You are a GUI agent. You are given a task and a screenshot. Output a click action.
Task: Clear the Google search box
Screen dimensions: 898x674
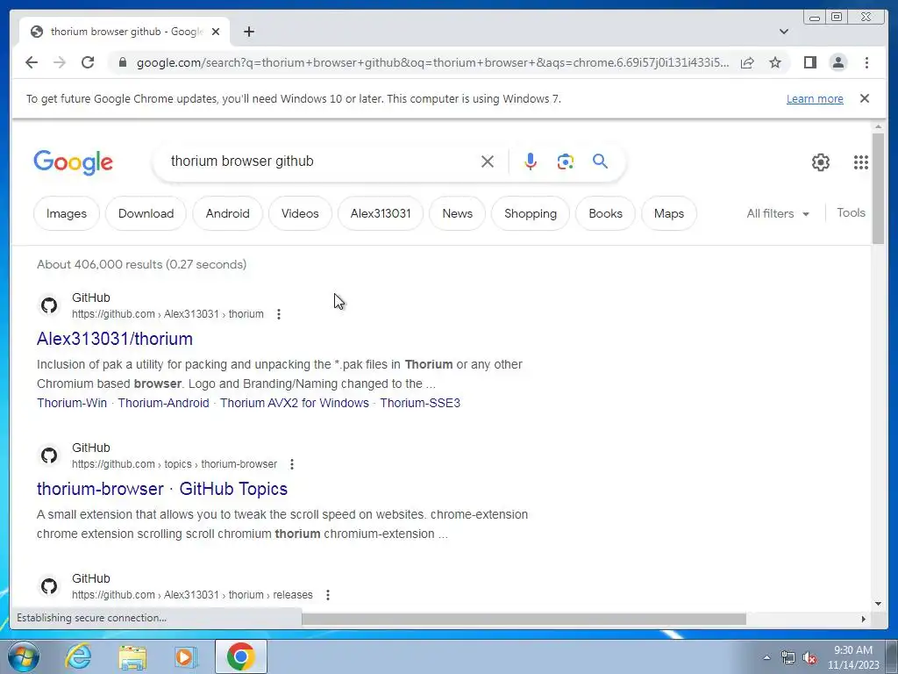tap(488, 161)
